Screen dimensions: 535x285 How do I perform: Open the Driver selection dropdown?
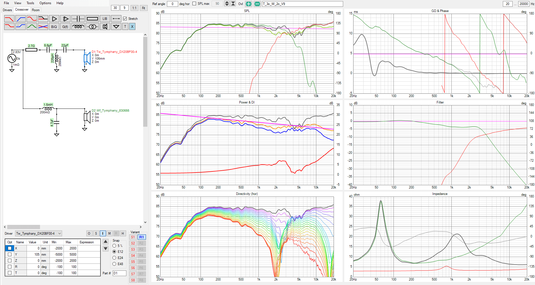pyautogui.click(x=39, y=234)
